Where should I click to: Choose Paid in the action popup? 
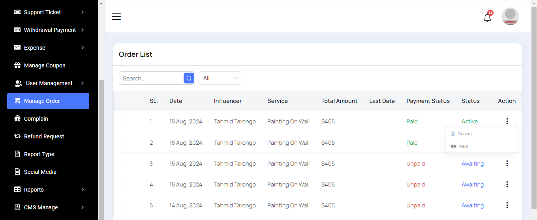point(463,146)
